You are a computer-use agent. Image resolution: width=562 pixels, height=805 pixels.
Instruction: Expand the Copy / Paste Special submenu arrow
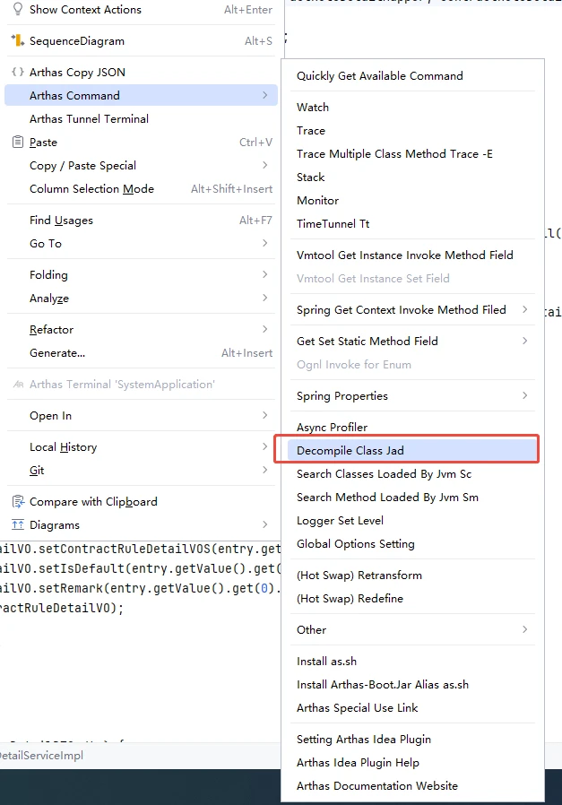265,166
